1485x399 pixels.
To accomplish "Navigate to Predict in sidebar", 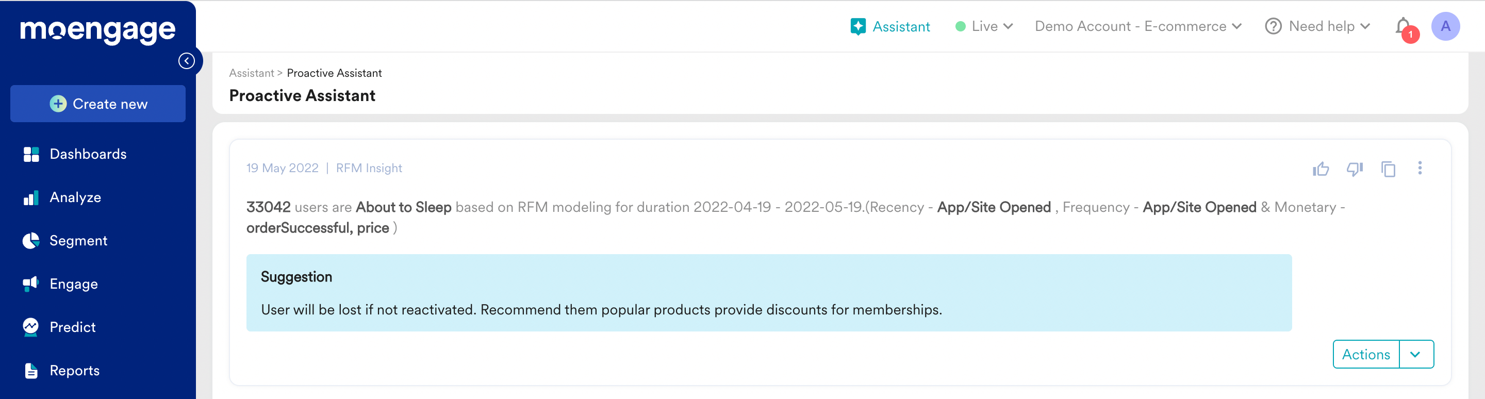I will click(73, 327).
